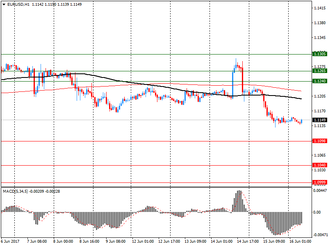The height and width of the screenshot is (246, 328).
Task: Click the 1.1030 price scale value
Action: tap(320, 170)
